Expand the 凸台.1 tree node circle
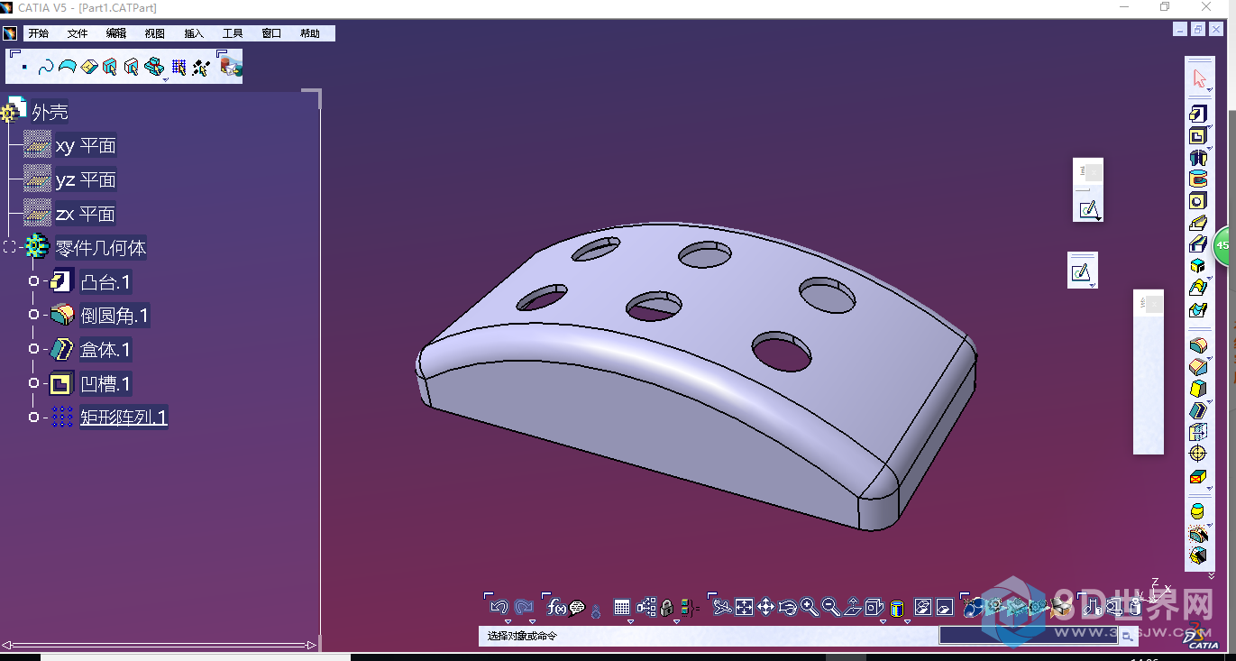Screen dimensions: 1236x661 33,281
